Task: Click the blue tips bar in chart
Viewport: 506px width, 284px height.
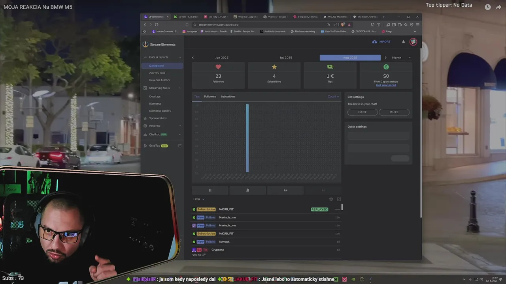Action: tap(247, 138)
